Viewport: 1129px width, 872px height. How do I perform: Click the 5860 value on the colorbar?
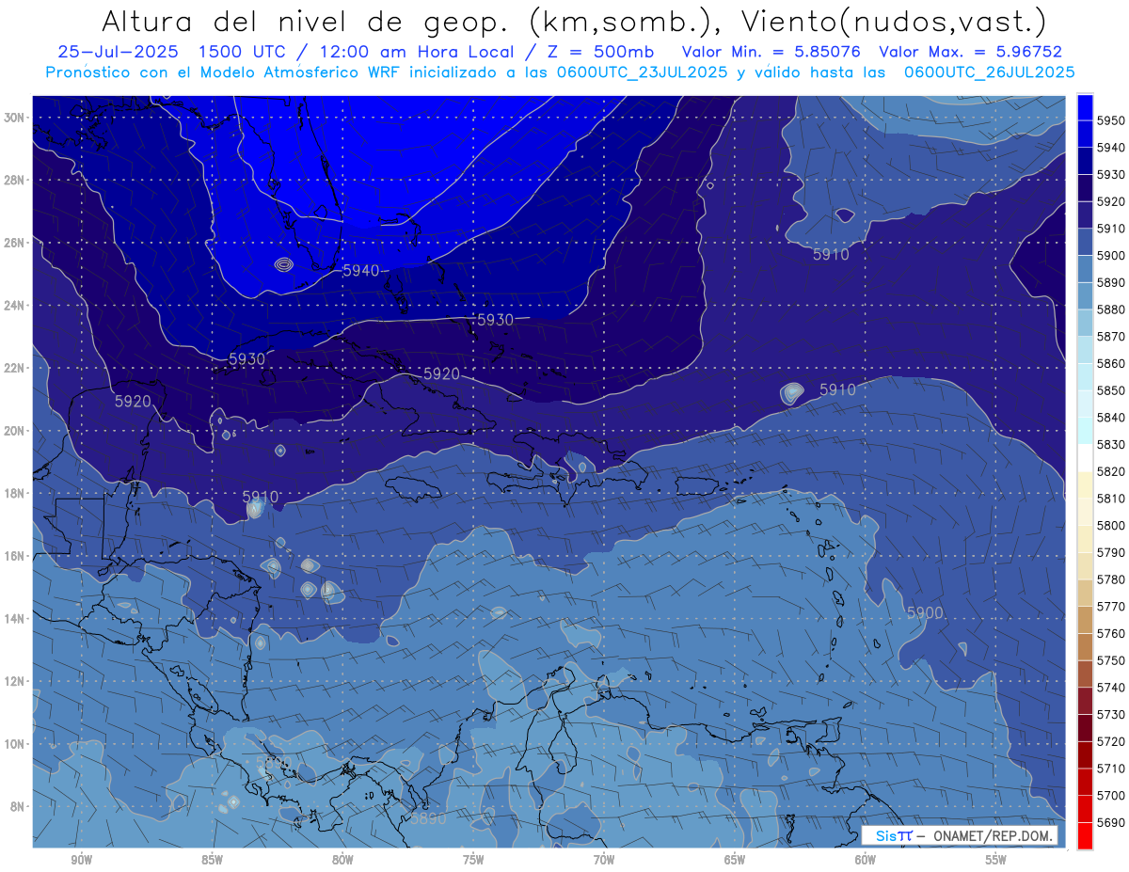1111,363
